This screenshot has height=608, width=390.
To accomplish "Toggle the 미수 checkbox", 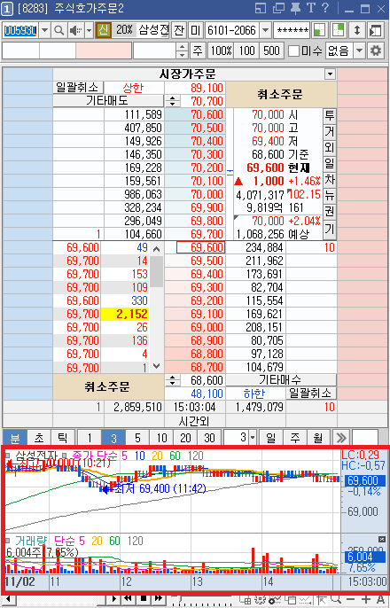I will 293,51.
